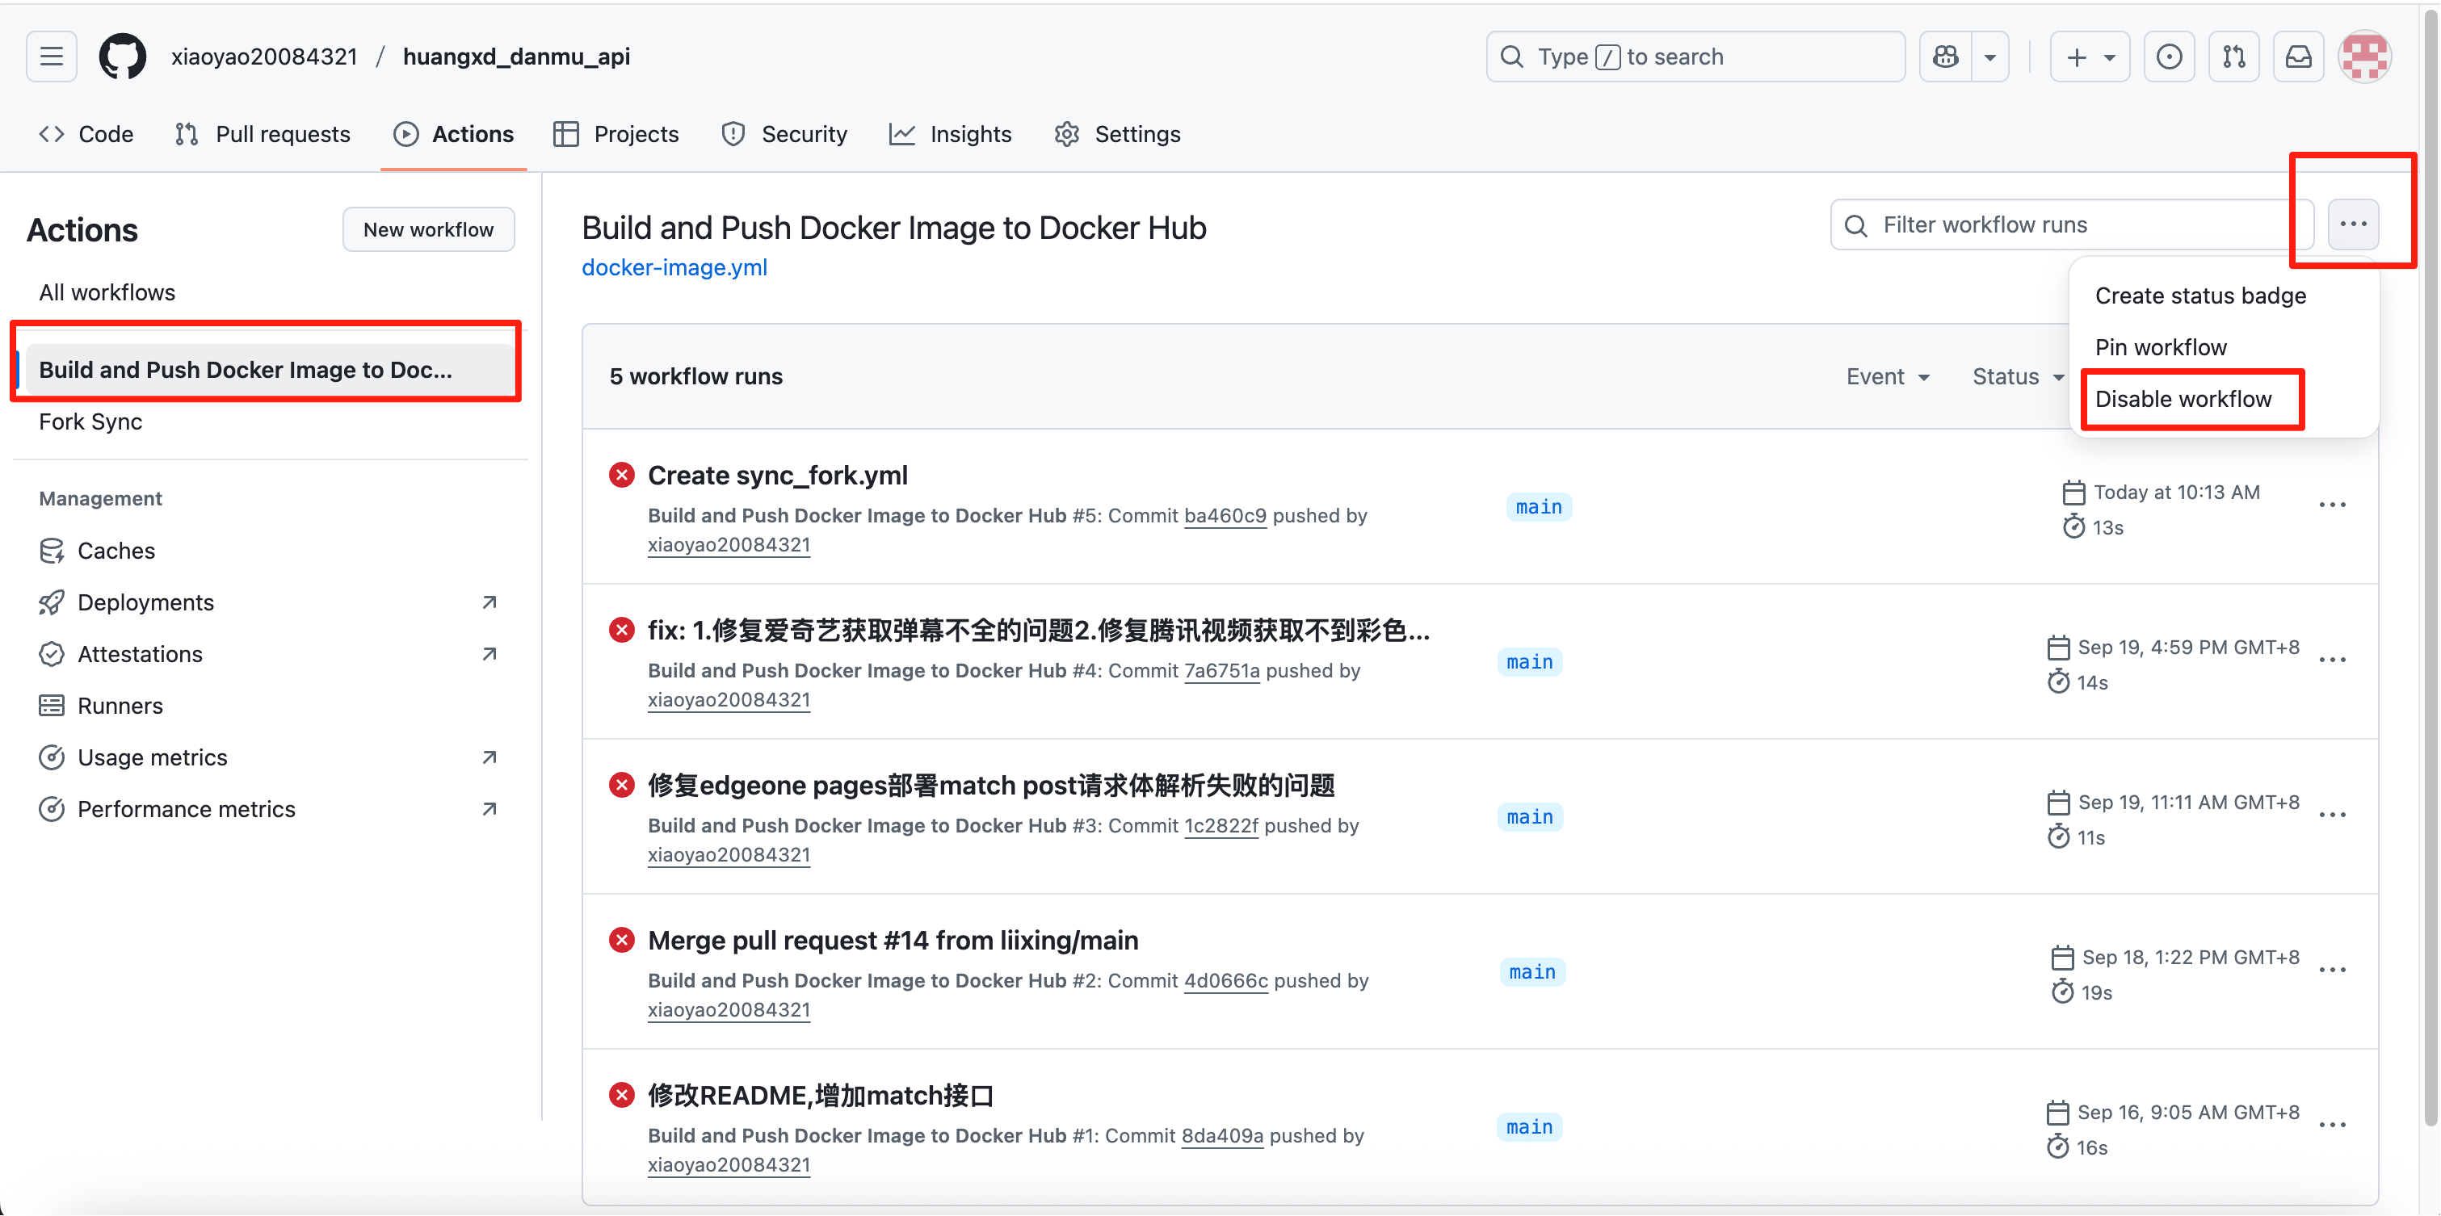Select the Fork Sync workflow
Viewport: 2441px width, 1216px height.
coord(91,421)
